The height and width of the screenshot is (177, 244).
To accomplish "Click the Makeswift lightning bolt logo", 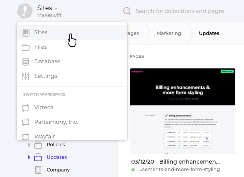I will tap(24, 11).
